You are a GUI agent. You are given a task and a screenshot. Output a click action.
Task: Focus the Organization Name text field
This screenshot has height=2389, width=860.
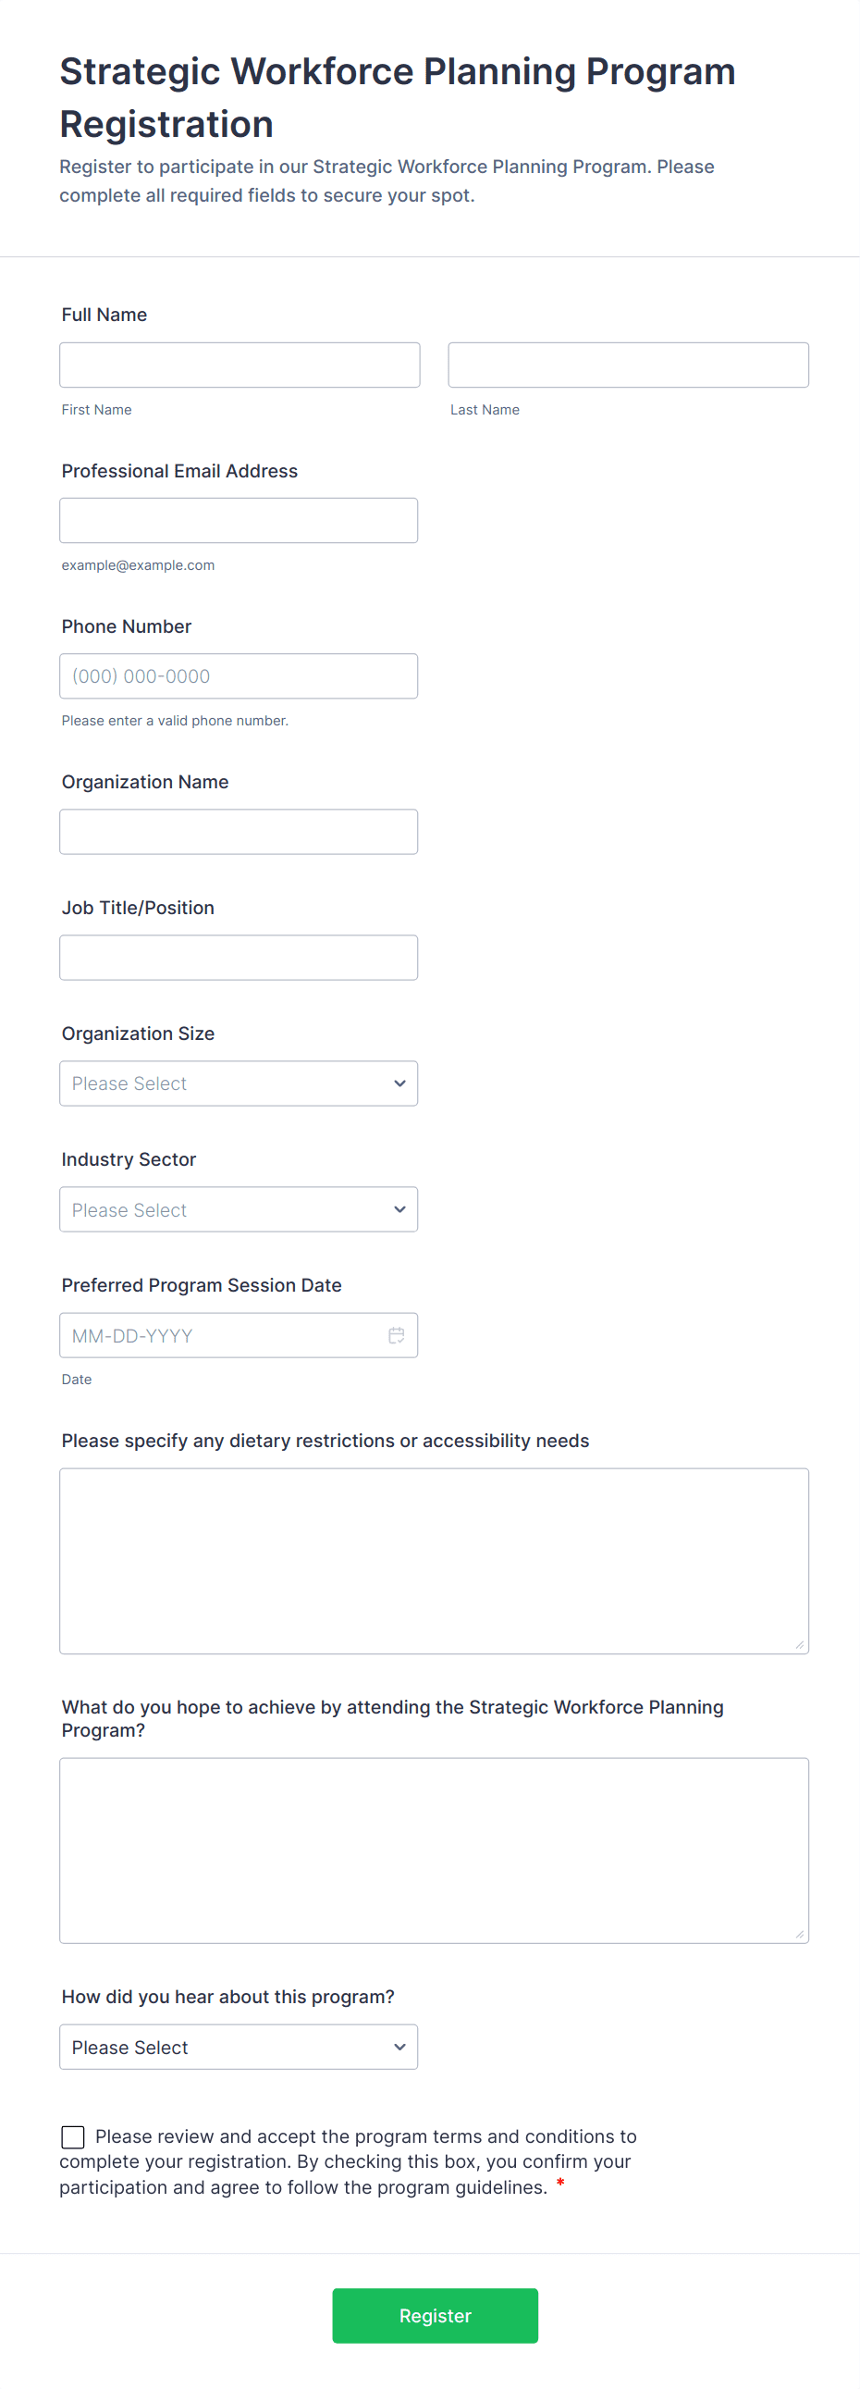(239, 832)
